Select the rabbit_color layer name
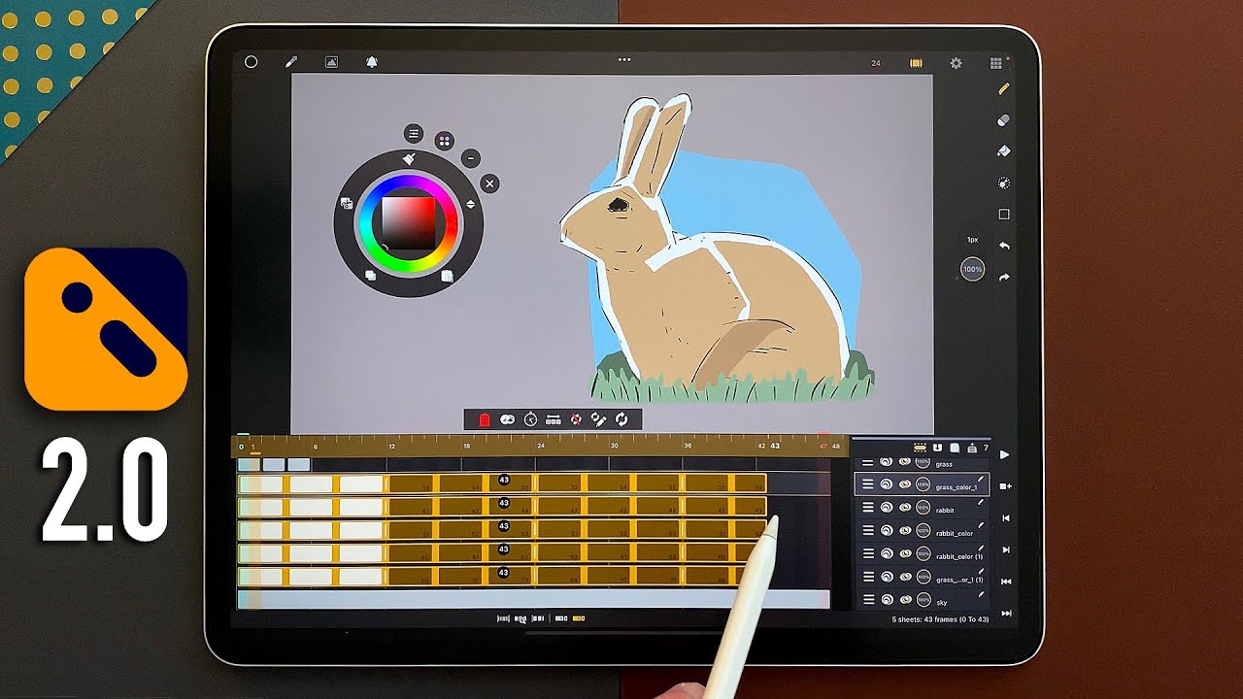1243x699 pixels. 954,534
